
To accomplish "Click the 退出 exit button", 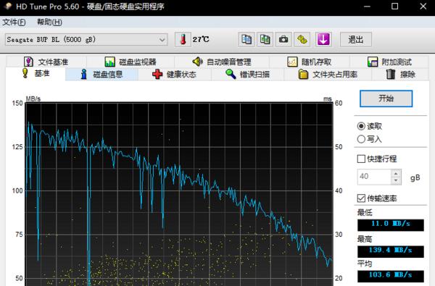I will 356,39.
